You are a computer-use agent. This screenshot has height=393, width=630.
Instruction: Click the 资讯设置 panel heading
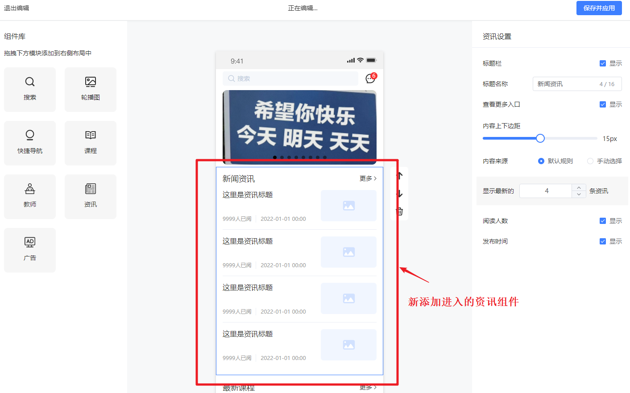(x=497, y=37)
